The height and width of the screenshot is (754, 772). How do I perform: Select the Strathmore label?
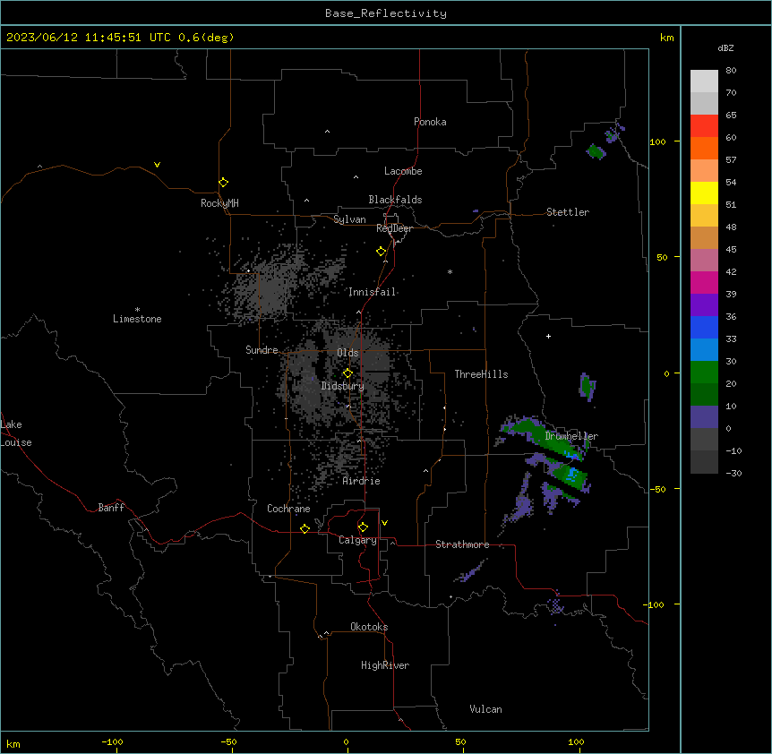pos(462,544)
